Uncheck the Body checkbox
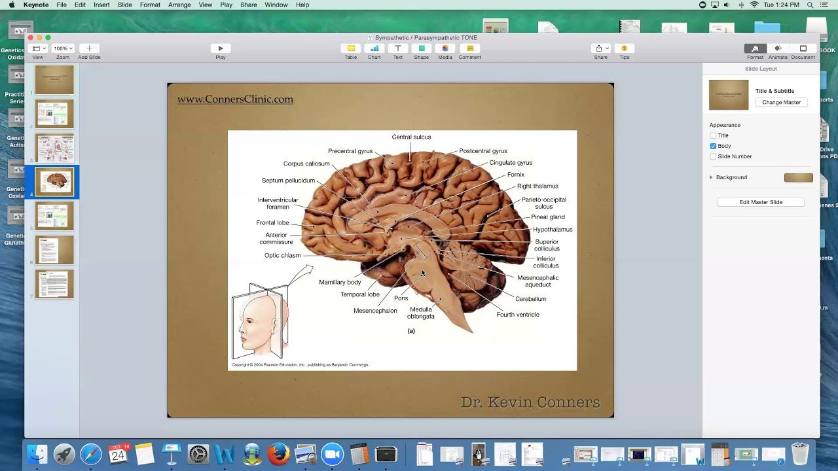The width and height of the screenshot is (838, 471). pos(713,146)
